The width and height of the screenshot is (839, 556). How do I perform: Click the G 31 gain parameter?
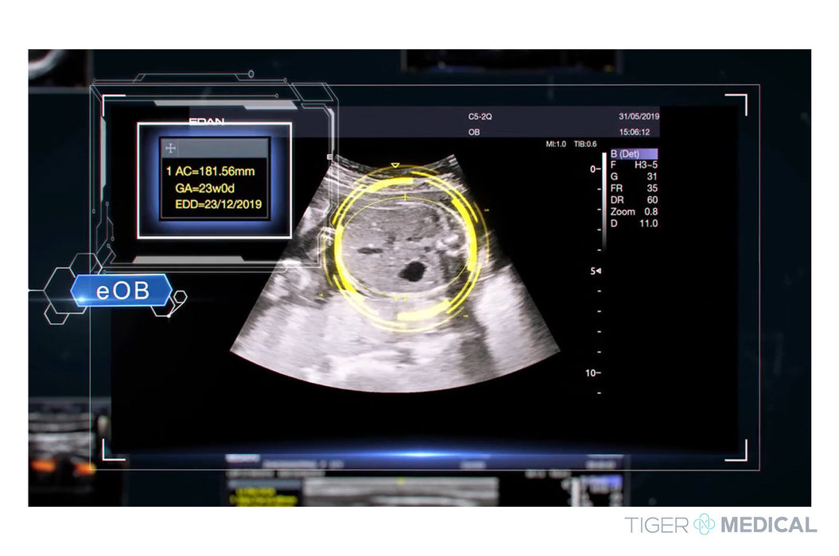pyautogui.click(x=634, y=177)
